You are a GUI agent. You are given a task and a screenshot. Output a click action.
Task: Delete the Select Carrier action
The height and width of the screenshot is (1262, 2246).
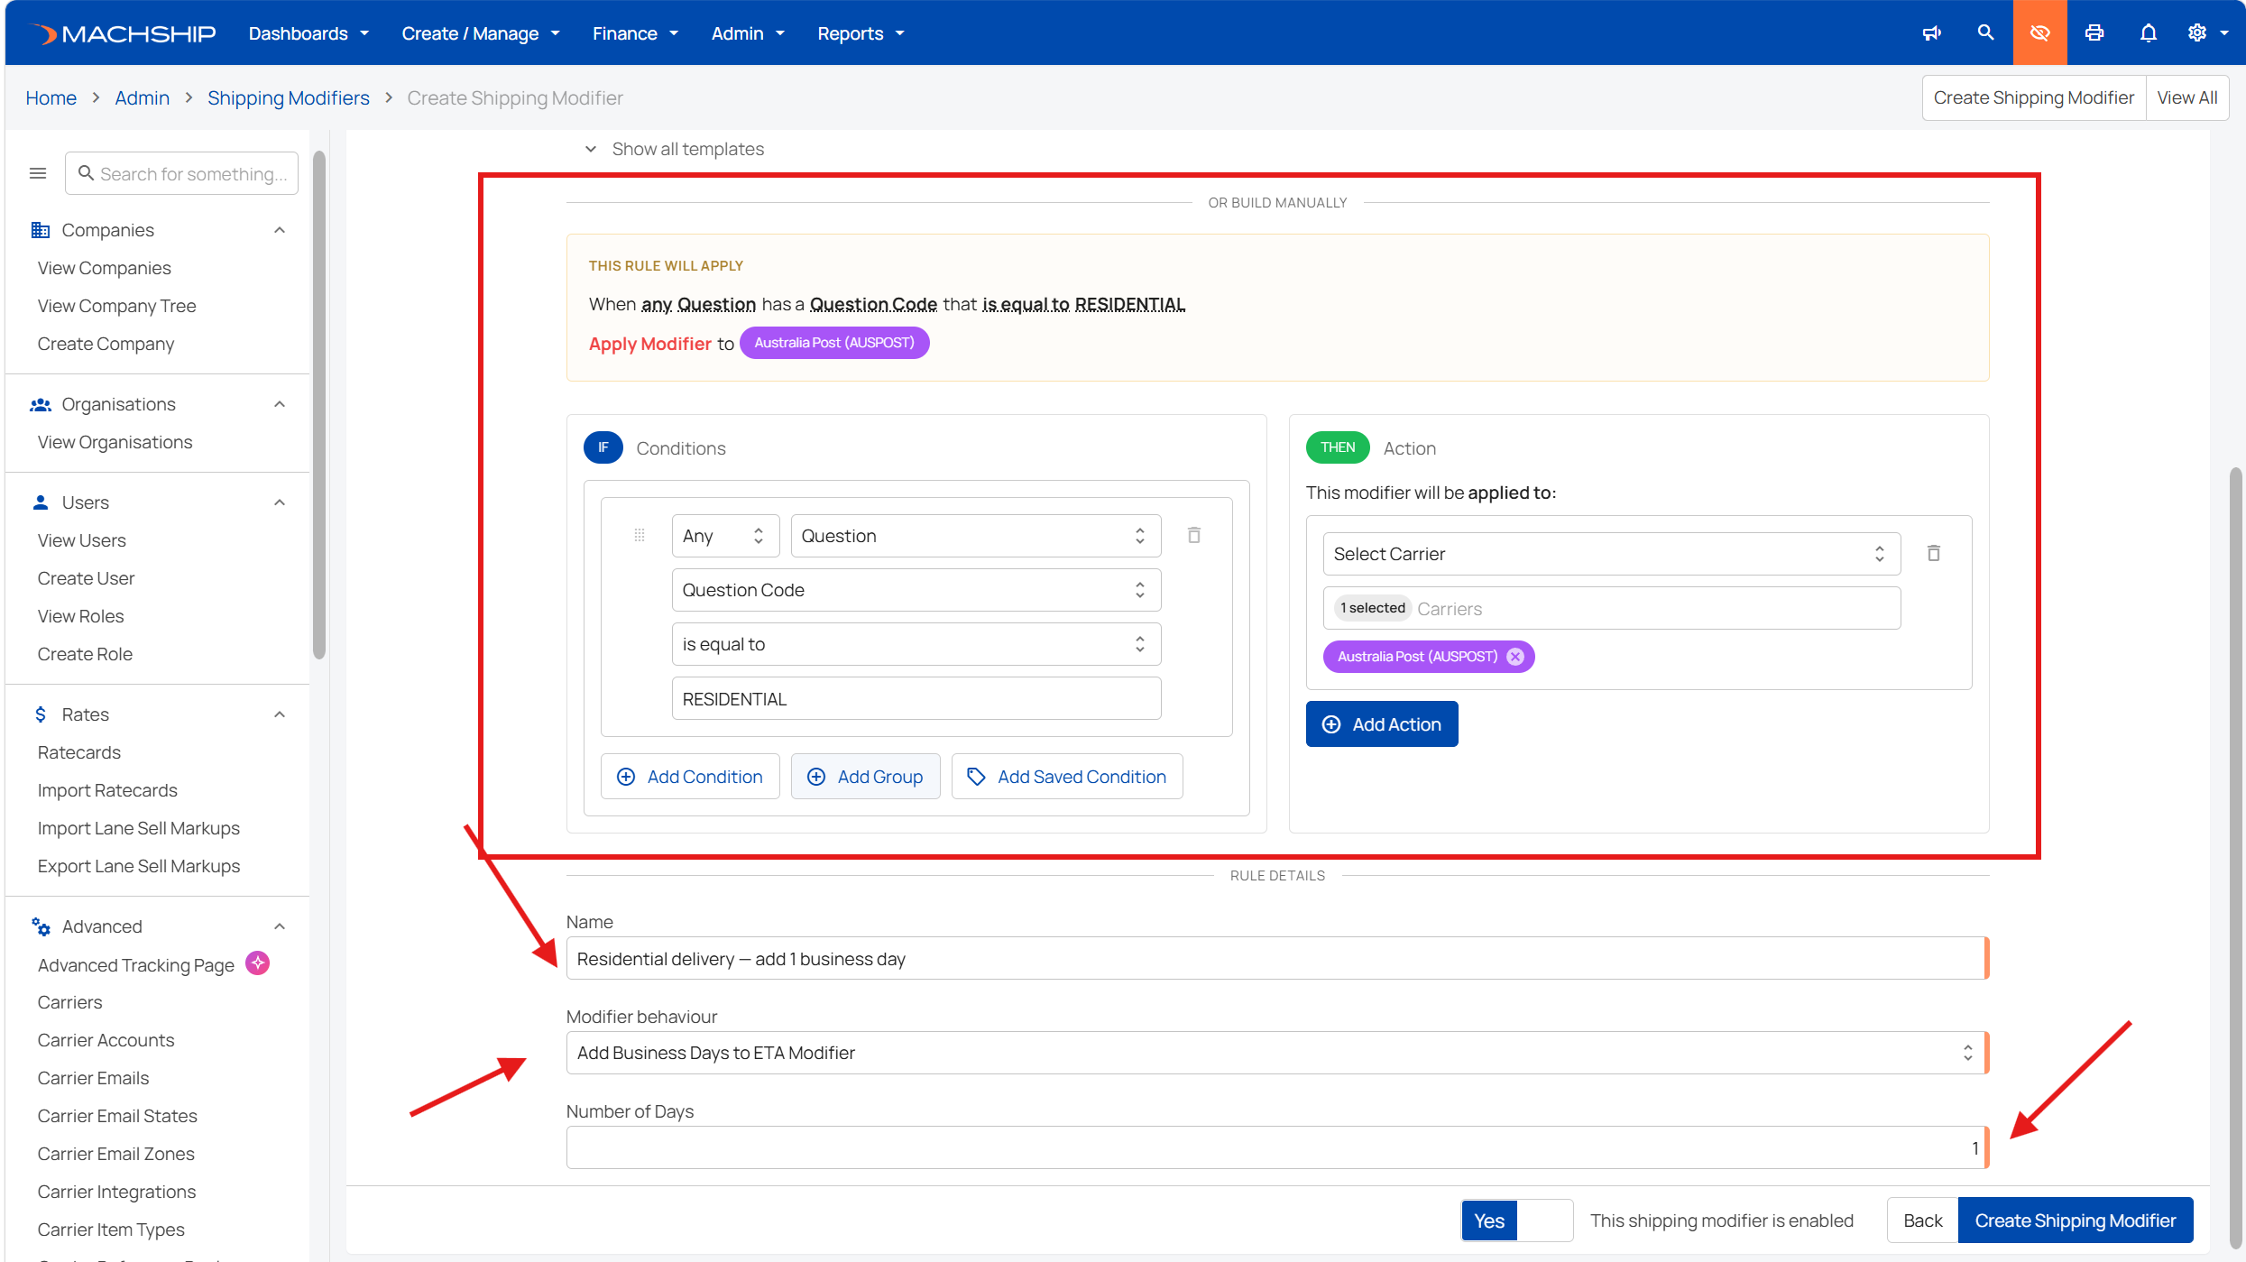(x=1934, y=553)
